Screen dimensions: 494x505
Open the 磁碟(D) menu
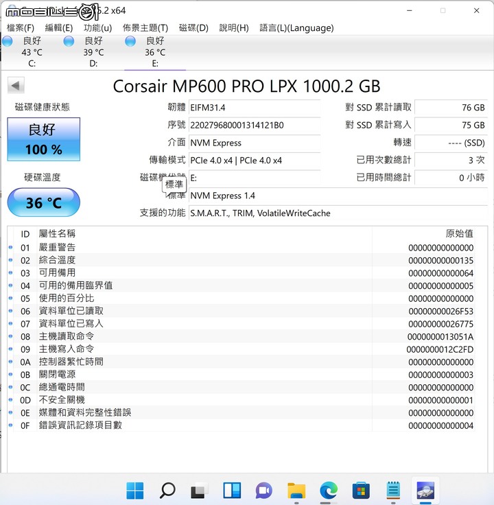[193, 28]
